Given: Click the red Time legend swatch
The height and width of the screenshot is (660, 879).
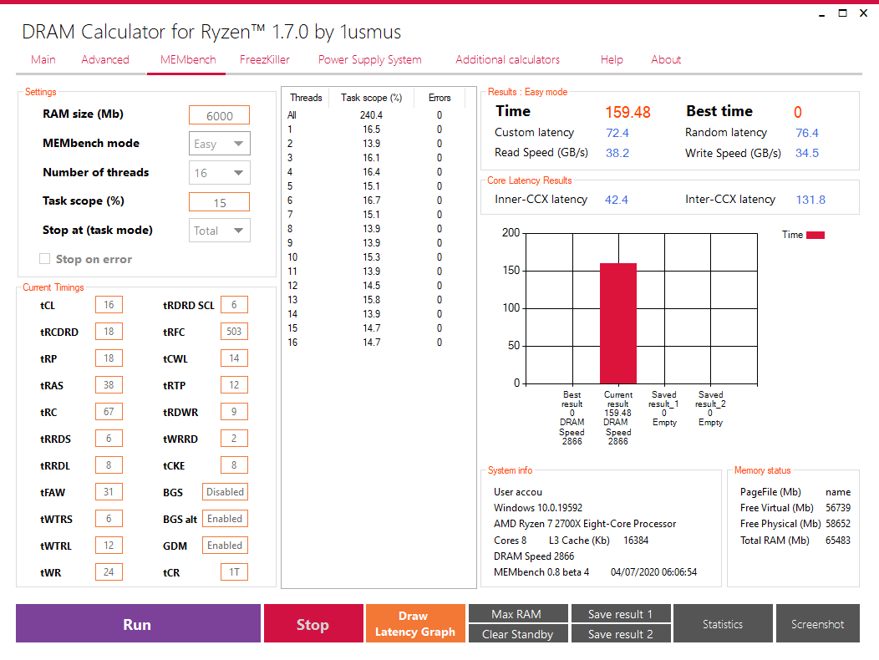Looking at the screenshot, I should [815, 235].
